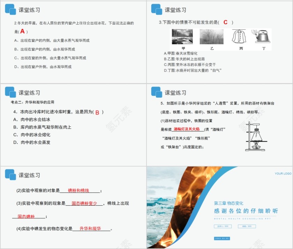Click the 主讲人：XXX button on the closing slide
Screen dimensions: 293x249
[x=223, y=226]
